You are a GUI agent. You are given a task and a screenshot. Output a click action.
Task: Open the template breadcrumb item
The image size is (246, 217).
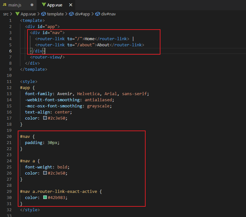tap(55, 14)
